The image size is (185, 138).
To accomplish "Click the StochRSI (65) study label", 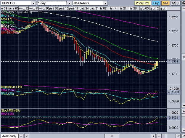I will [x=11, y=110].
